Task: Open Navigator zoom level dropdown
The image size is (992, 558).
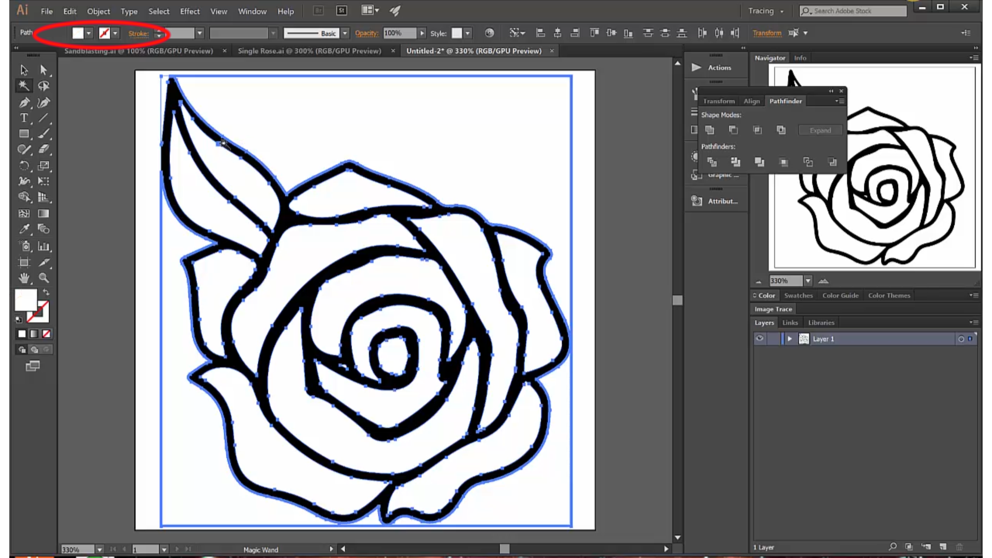Action: [808, 281]
